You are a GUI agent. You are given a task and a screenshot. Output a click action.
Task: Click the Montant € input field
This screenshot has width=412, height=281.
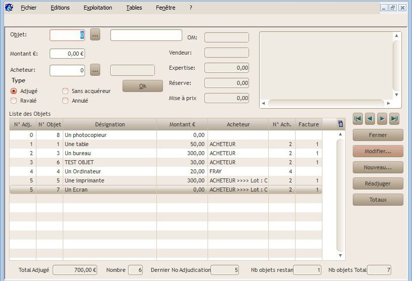pos(67,54)
